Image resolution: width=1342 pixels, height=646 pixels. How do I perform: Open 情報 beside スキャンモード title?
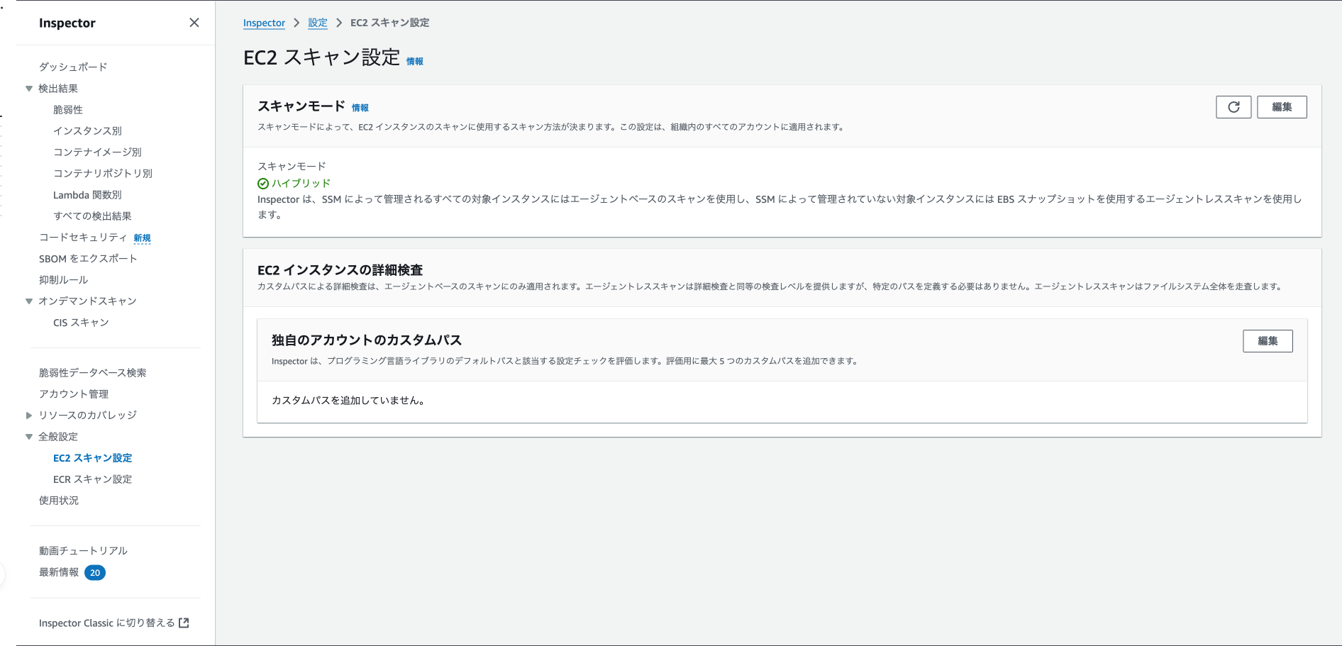coord(362,107)
